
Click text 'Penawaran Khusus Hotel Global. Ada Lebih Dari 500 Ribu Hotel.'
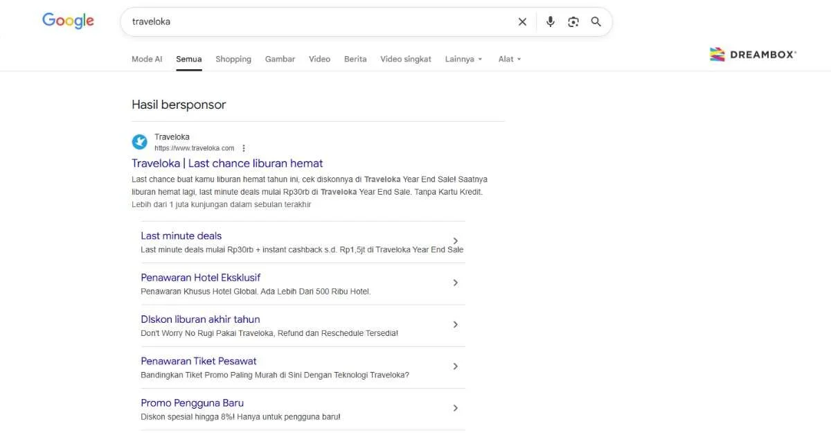[256, 292]
